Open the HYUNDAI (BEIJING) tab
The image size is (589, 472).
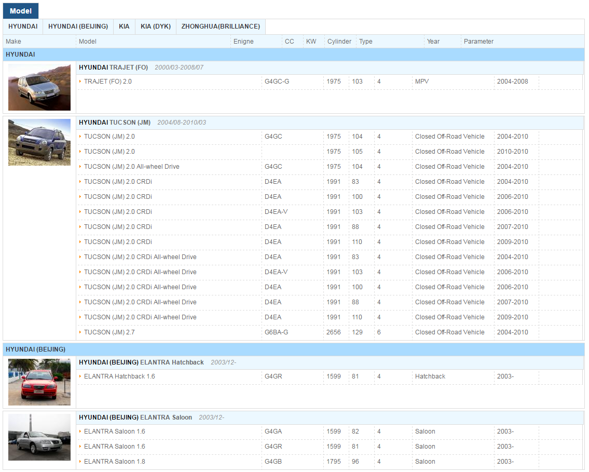78,26
